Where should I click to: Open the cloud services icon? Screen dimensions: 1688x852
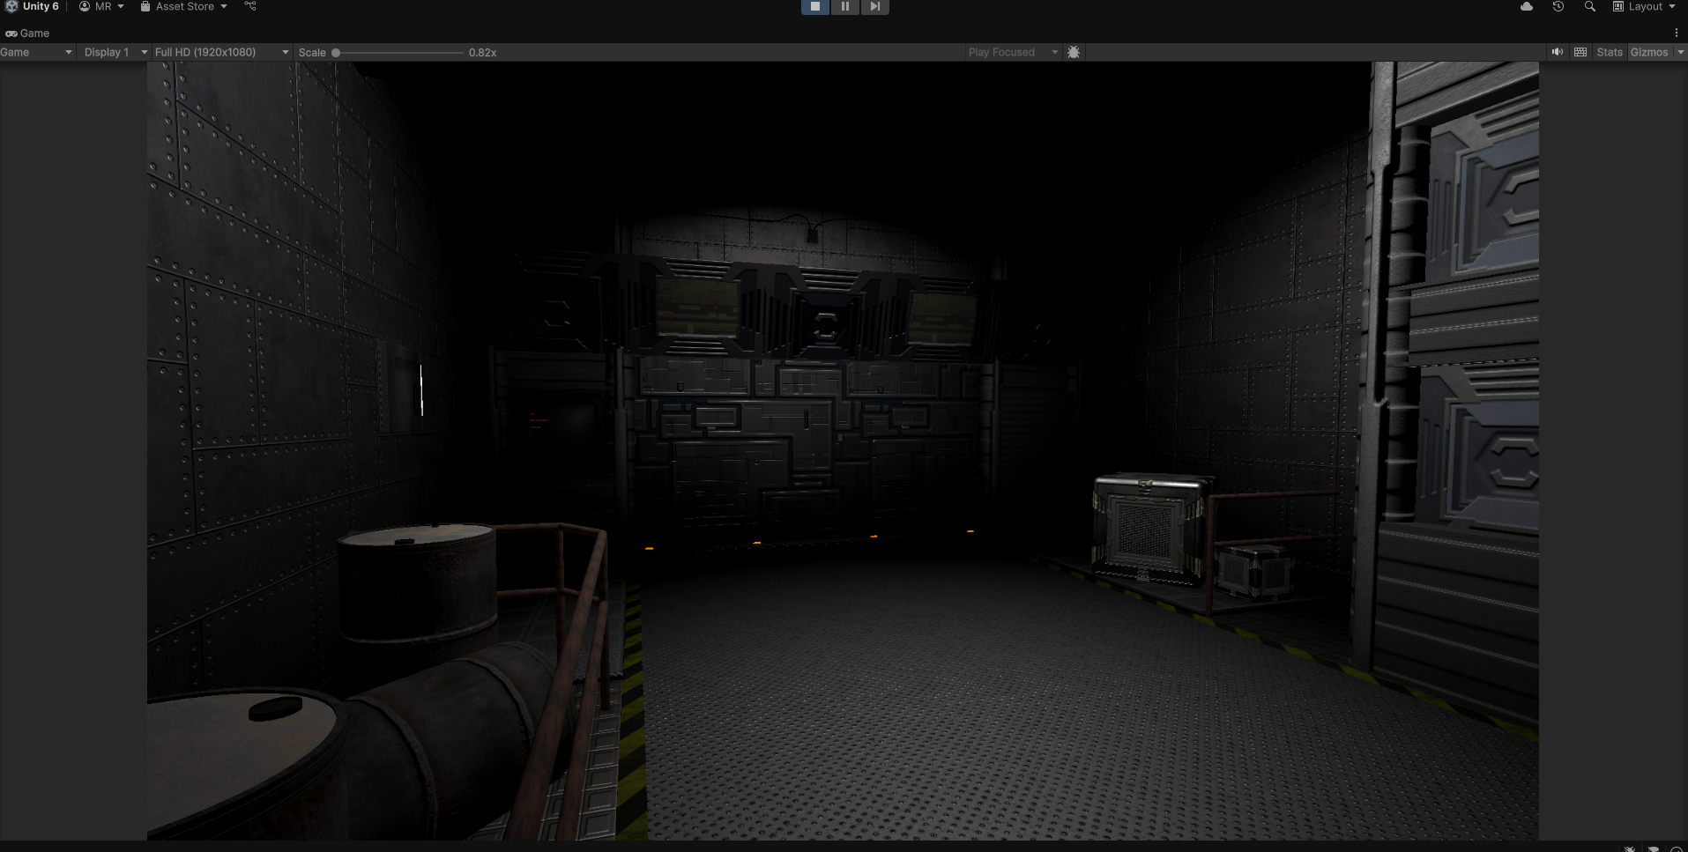(x=1527, y=6)
